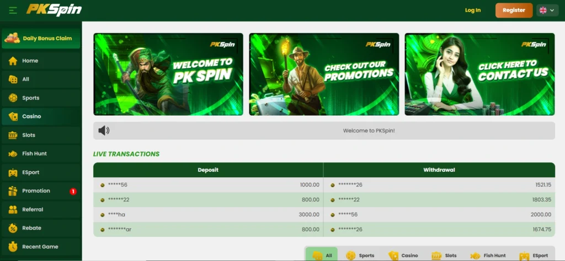Open the Home menu item
The height and width of the screenshot is (261, 565).
point(41,61)
